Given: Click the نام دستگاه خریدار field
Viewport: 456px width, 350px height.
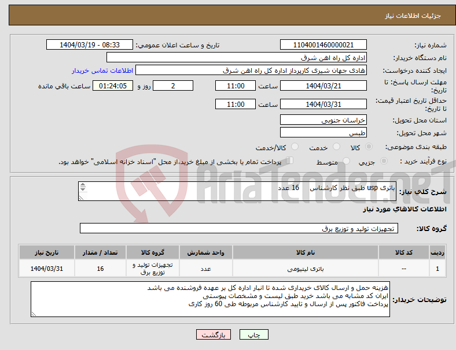Looking at the screenshot, I should coord(237,58).
